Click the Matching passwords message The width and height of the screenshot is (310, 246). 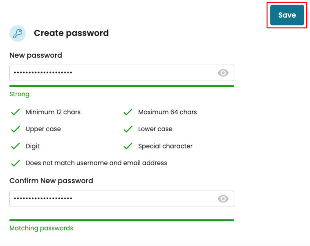point(41,228)
